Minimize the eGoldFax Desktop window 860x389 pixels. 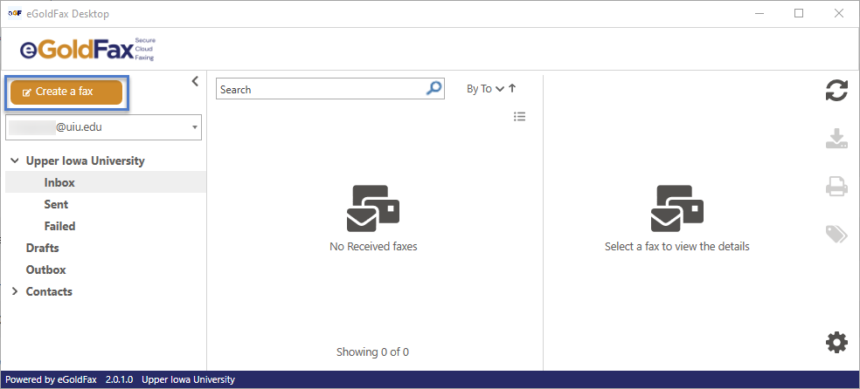(x=759, y=14)
